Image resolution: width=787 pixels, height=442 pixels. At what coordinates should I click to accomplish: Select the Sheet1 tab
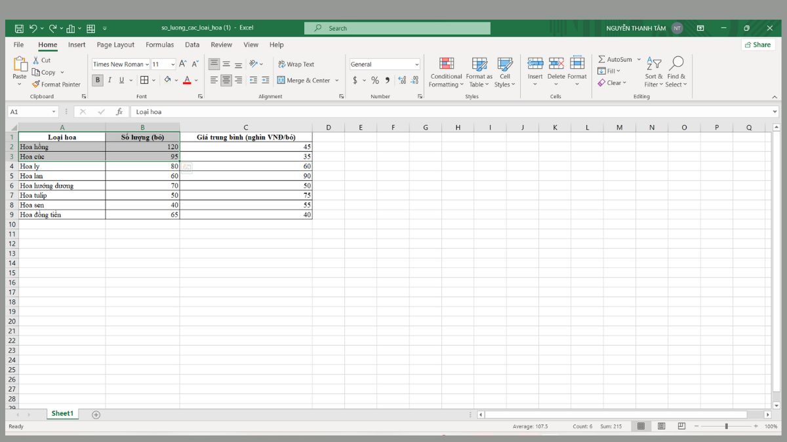tap(62, 414)
